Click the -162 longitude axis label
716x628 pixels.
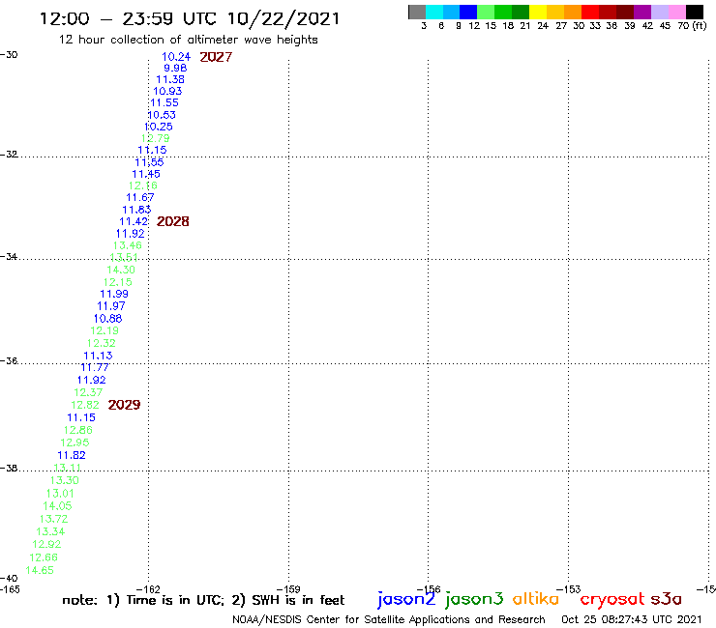coord(148,589)
